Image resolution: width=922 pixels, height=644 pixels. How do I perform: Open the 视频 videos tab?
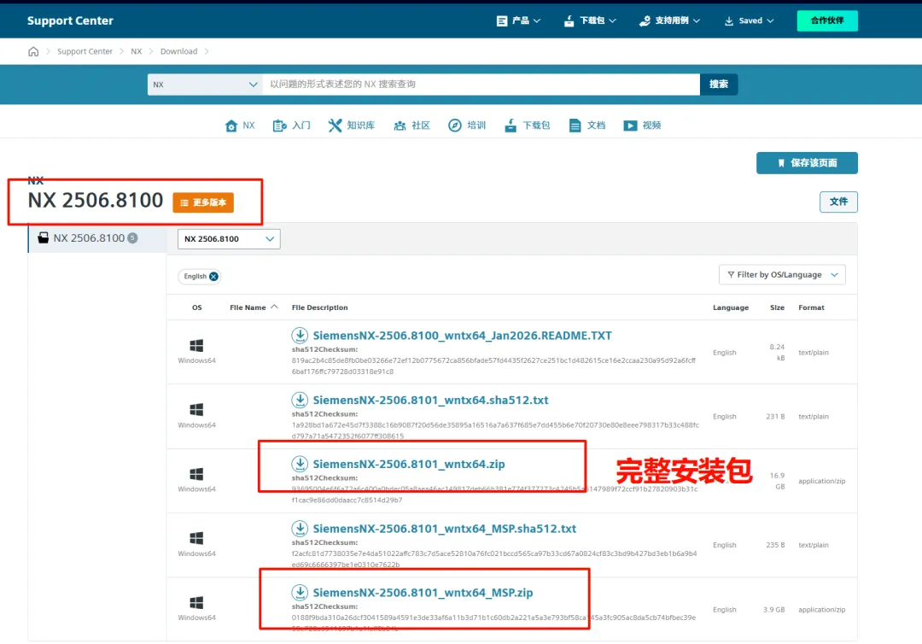point(642,126)
